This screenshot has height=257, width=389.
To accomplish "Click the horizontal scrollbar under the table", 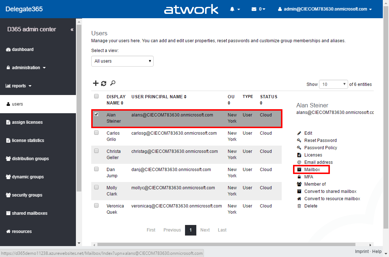I will pos(226,245).
